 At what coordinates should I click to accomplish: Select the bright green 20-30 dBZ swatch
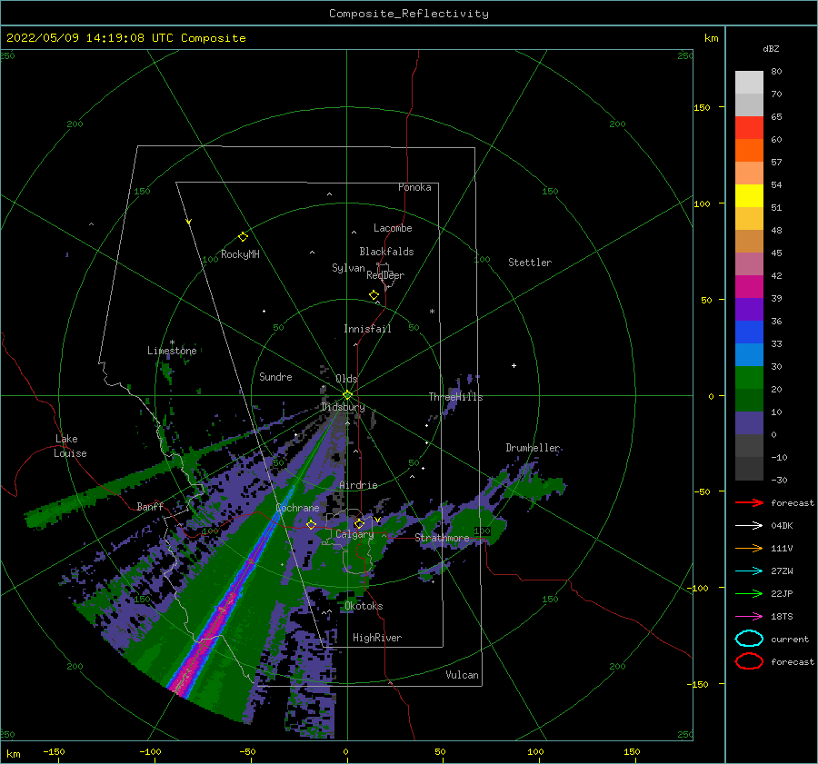pyautogui.click(x=749, y=378)
